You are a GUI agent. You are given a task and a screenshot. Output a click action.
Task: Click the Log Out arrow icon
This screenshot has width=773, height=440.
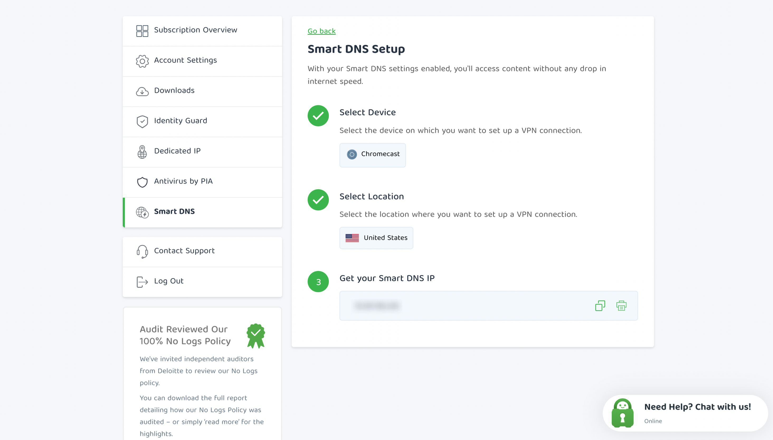click(x=142, y=282)
